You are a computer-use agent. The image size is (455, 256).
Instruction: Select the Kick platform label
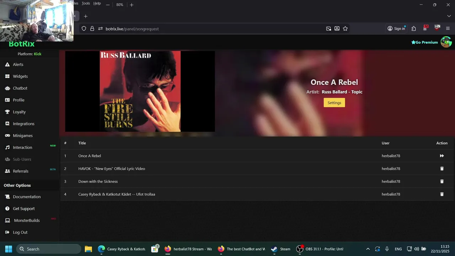[x=38, y=54]
